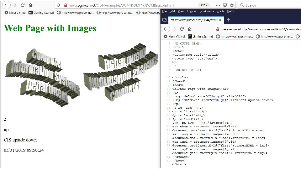Click forward arrow in left browser window
The width and height of the screenshot is (301, 169).
coord(15,5)
